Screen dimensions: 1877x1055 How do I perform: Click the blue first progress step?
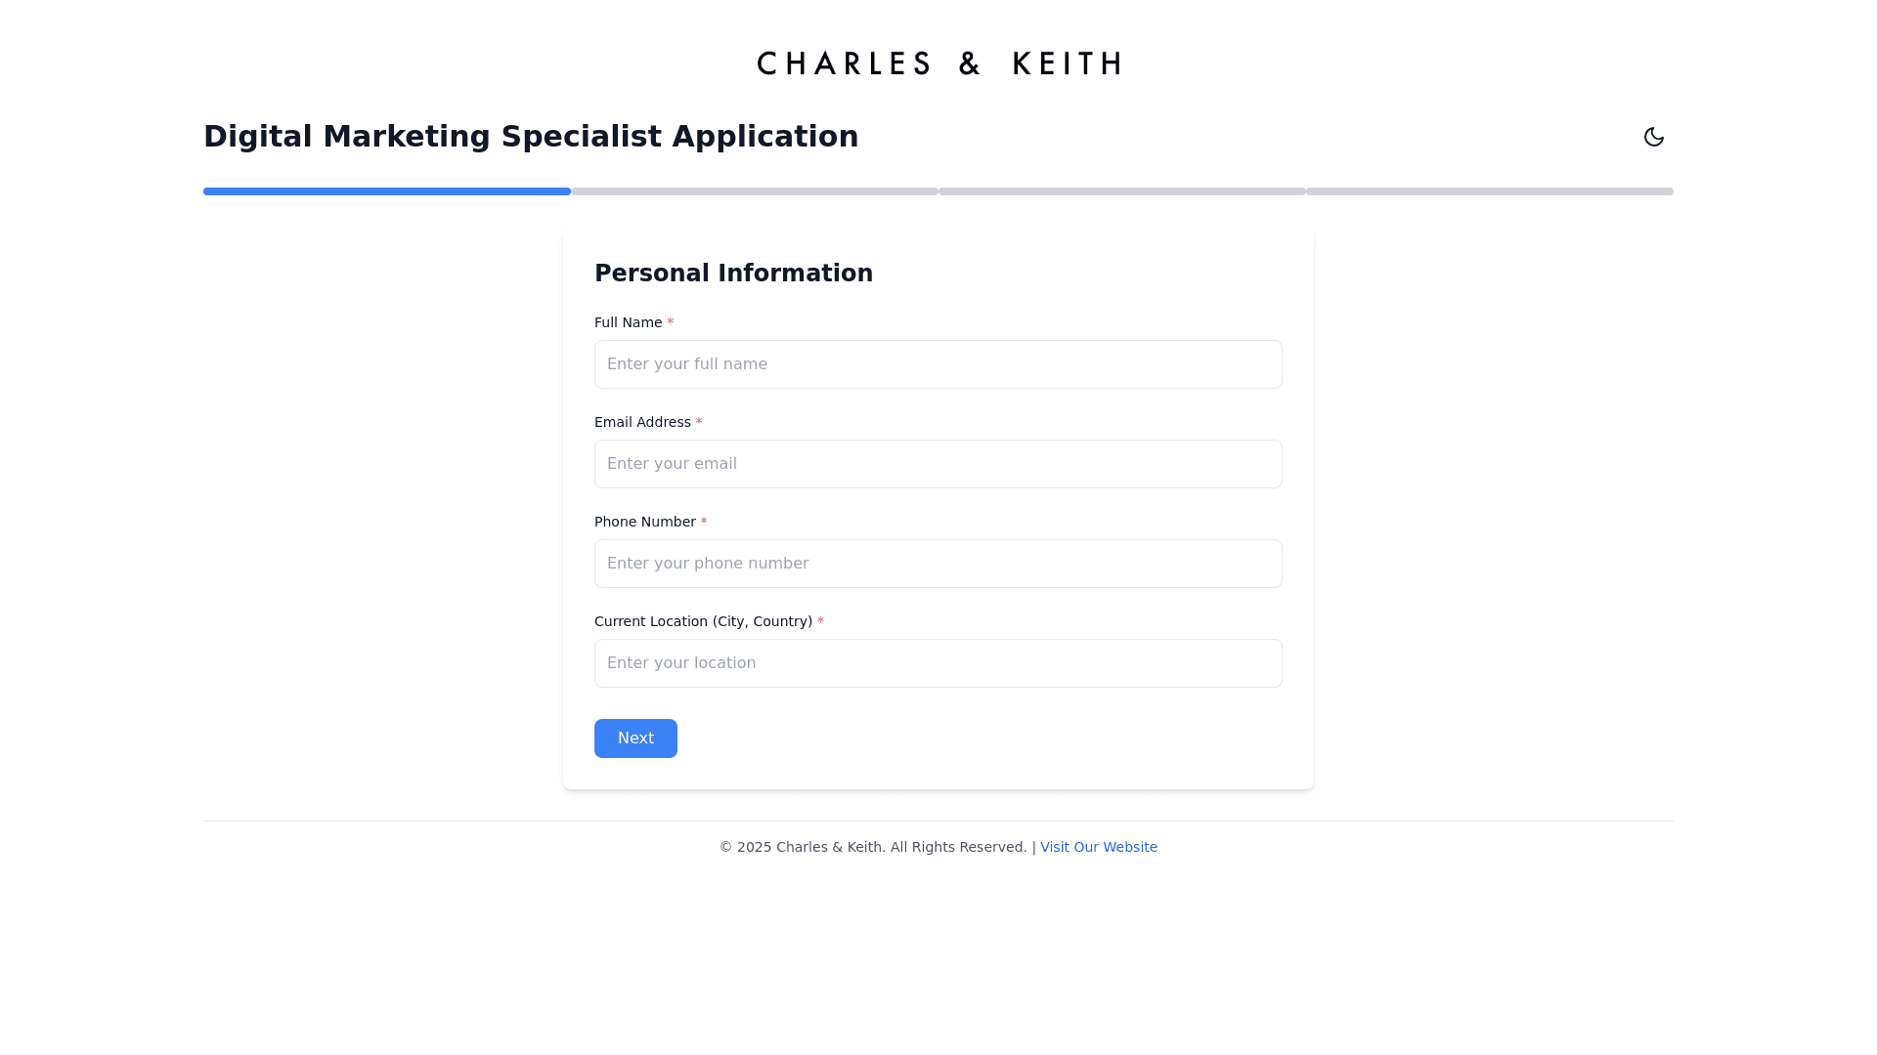point(387,191)
